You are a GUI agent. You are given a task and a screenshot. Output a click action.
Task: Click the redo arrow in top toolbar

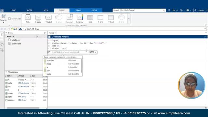coord(177,10)
